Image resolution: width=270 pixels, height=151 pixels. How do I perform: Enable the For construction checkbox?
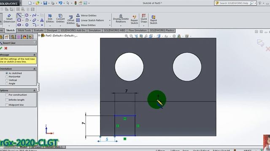[x=7, y=95]
